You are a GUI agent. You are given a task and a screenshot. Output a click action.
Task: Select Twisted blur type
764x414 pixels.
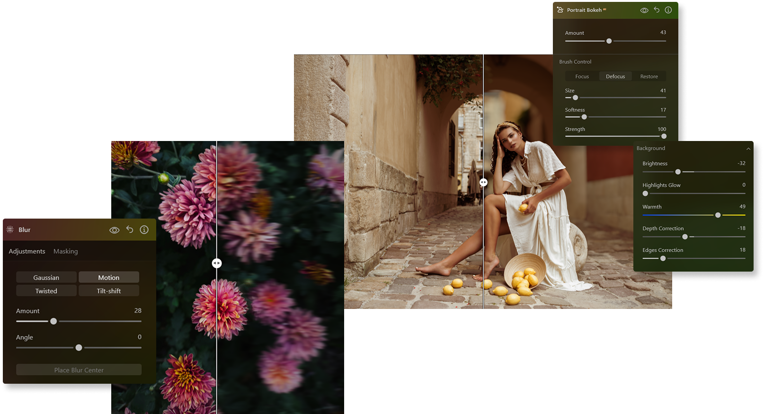click(46, 291)
